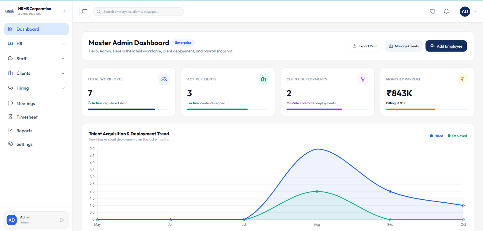483x231 pixels.
Task: Click the Admin profile name in sidebar footer
Action: [25, 217]
